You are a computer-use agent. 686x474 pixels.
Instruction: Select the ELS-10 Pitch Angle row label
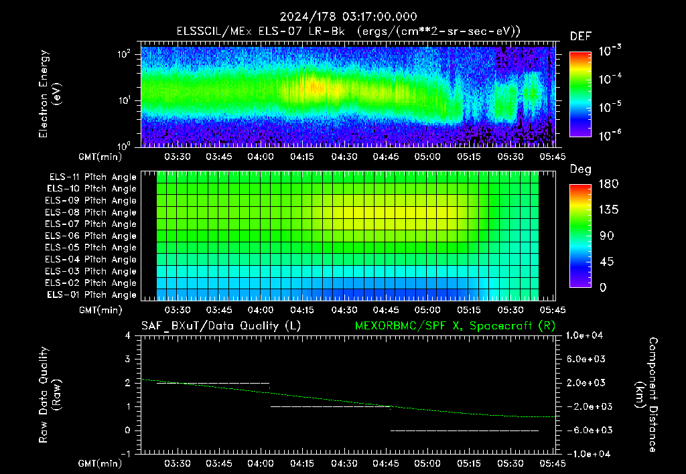point(92,189)
